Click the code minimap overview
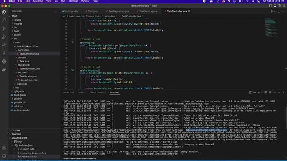 point(271,27)
